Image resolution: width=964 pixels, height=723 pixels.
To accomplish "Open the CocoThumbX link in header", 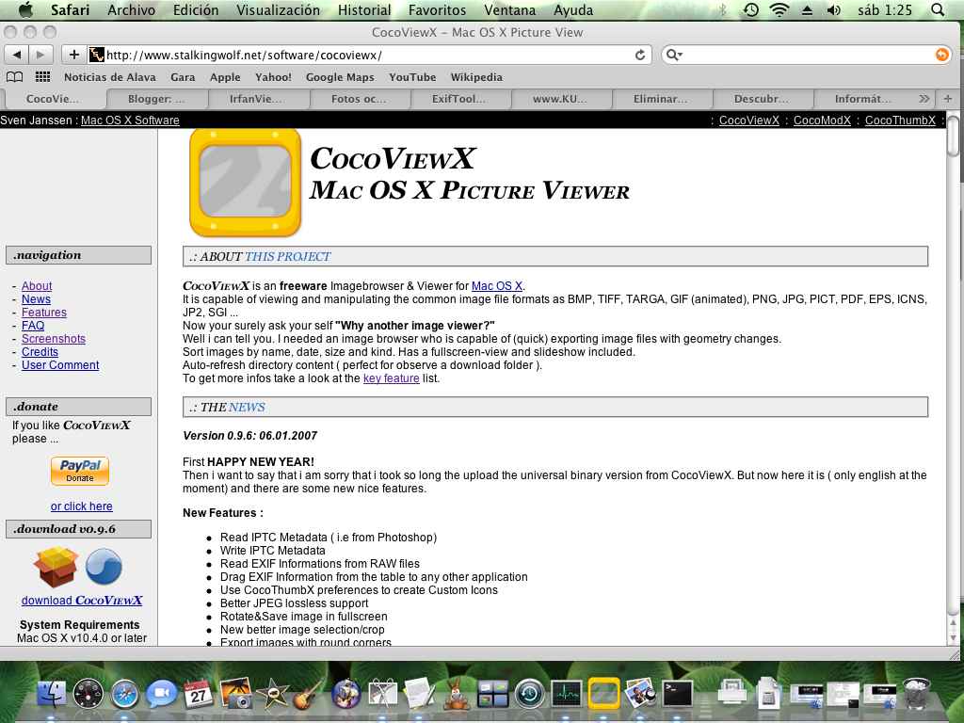I will pyautogui.click(x=900, y=120).
